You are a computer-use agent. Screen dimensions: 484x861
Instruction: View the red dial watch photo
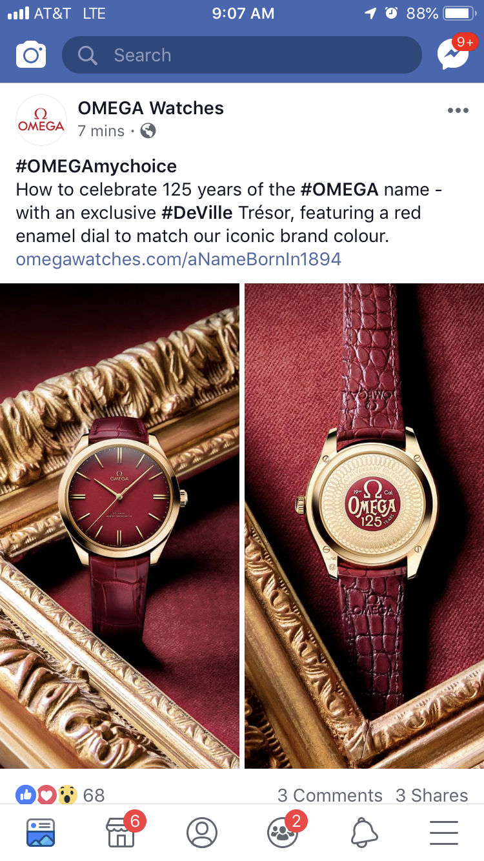click(x=119, y=526)
